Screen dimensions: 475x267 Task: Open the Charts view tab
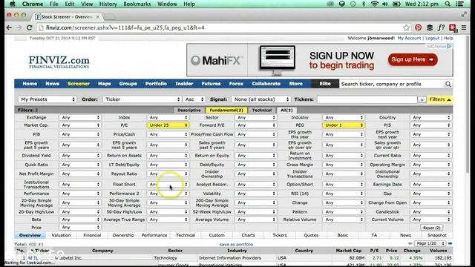pyautogui.click(x=248, y=235)
